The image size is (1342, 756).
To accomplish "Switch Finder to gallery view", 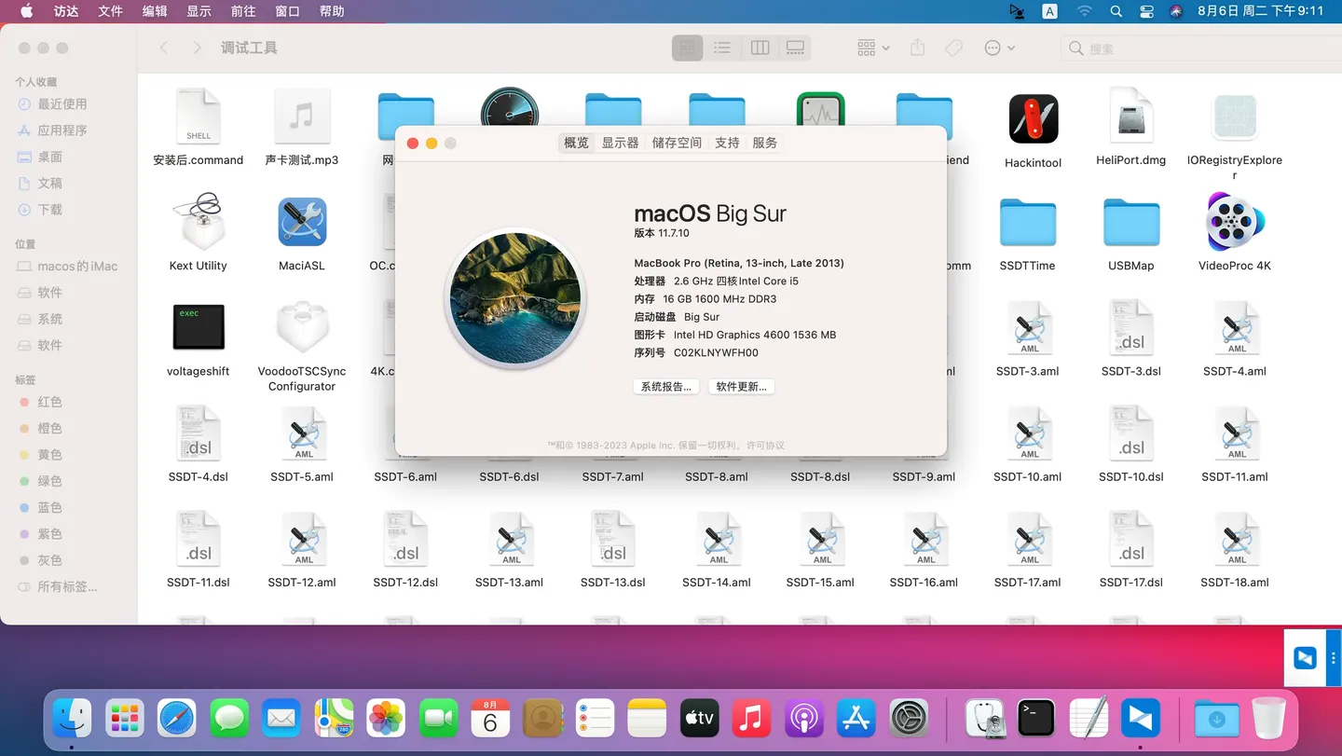I will tap(795, 48).
